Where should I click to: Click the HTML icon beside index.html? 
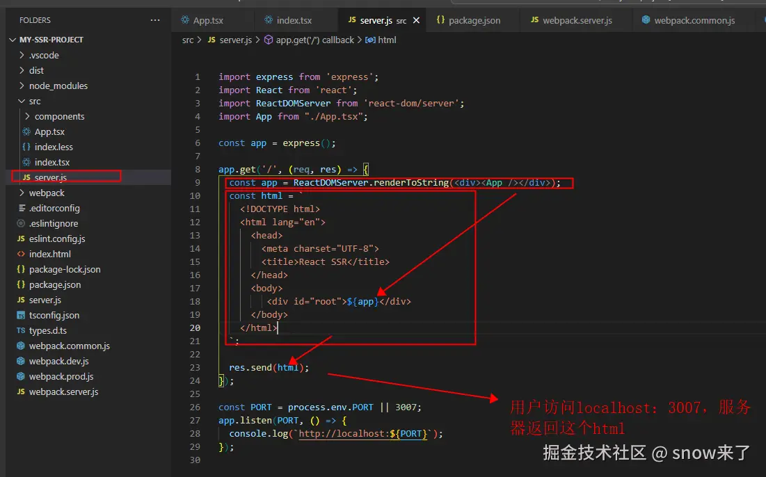(x=20, y=254)
